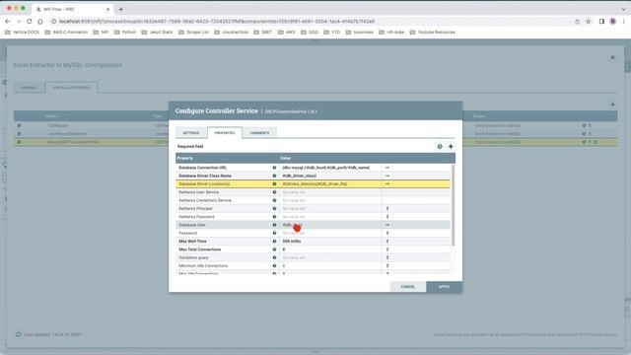This screenshot has width=631, height=355.
Task: Open the Vertica DOCS bookmark folder
Action: coord(22,33)
